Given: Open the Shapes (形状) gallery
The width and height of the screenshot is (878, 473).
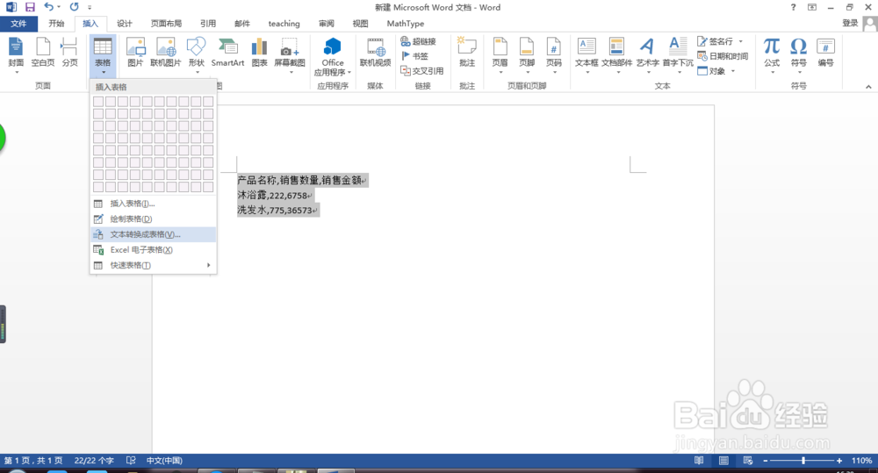Looking at the screenshot, I should (196, 55).
